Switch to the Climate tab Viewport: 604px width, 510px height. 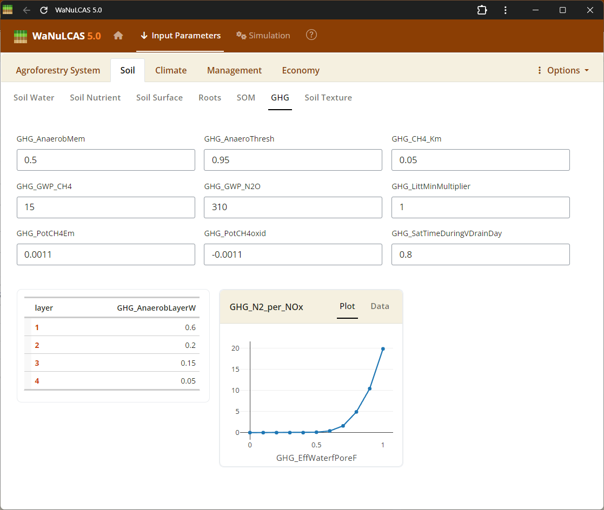(171, 70)
